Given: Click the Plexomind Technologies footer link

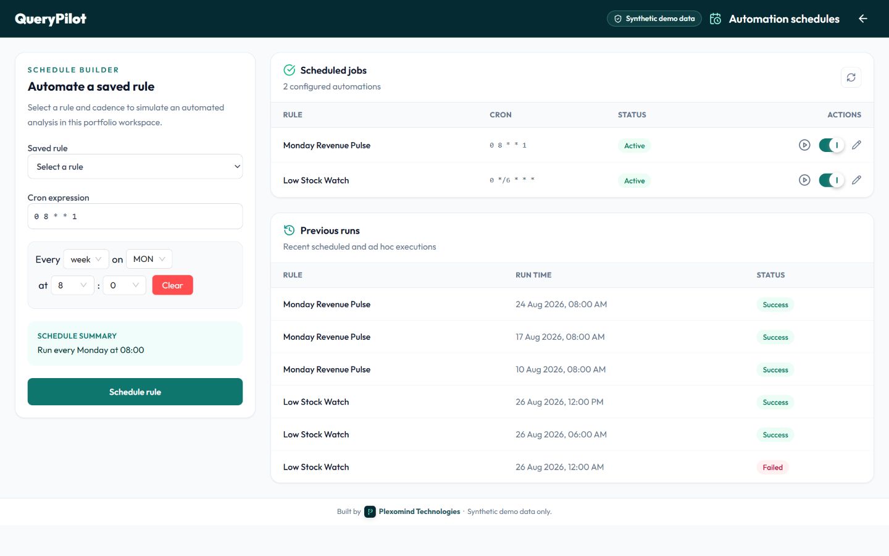Looking at the screenshot, I should click(419, 512).
